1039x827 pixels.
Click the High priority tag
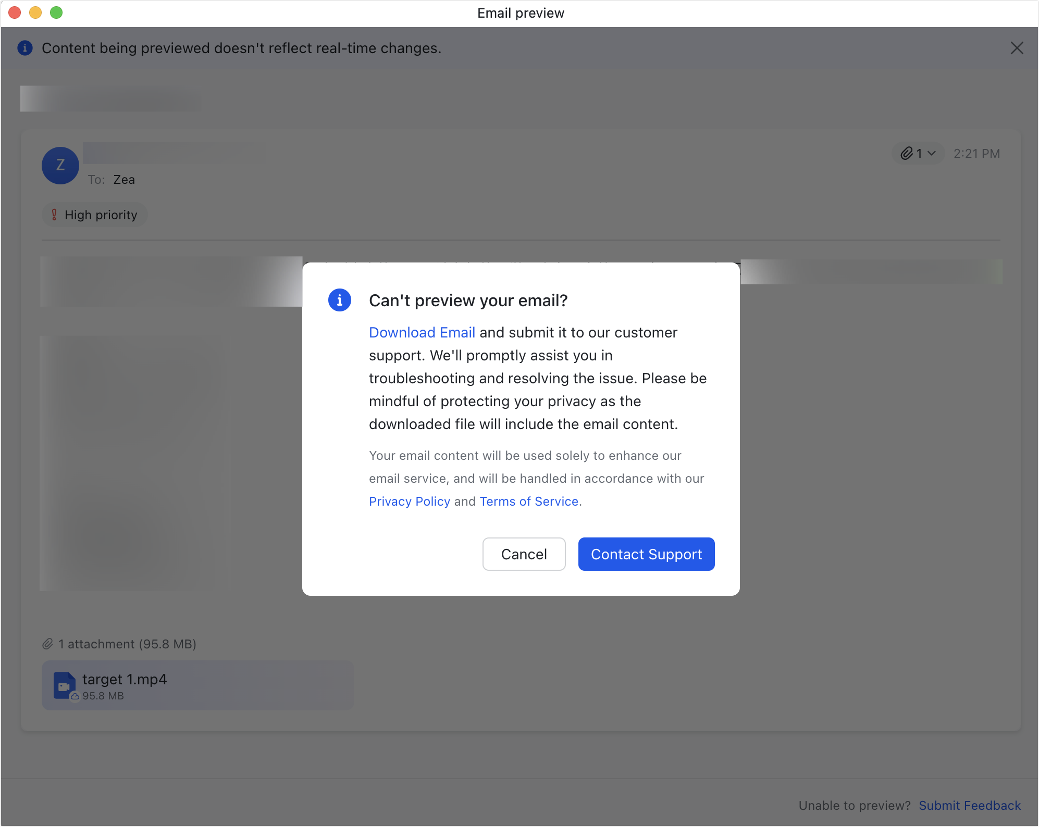101,215
